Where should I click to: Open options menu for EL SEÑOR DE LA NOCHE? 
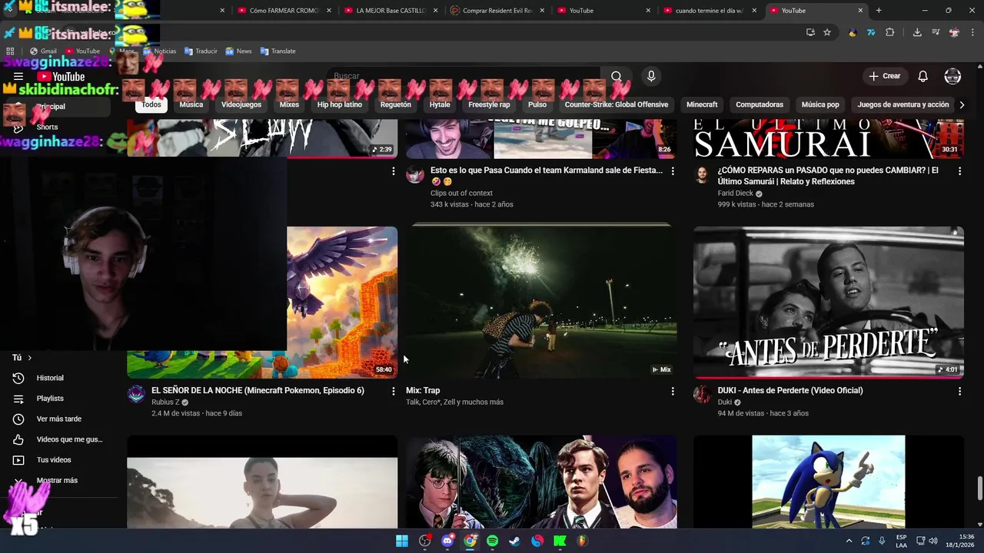click(x=394, y=391)
